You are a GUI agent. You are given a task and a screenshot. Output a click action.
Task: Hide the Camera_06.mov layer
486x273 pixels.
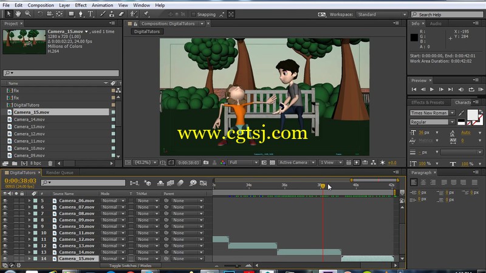coord(5,201)
